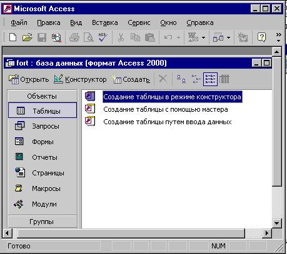Viewport: 287px width, 254px height.
Task: Open the Undo dropdown arrow
Action: click(178, 37)
